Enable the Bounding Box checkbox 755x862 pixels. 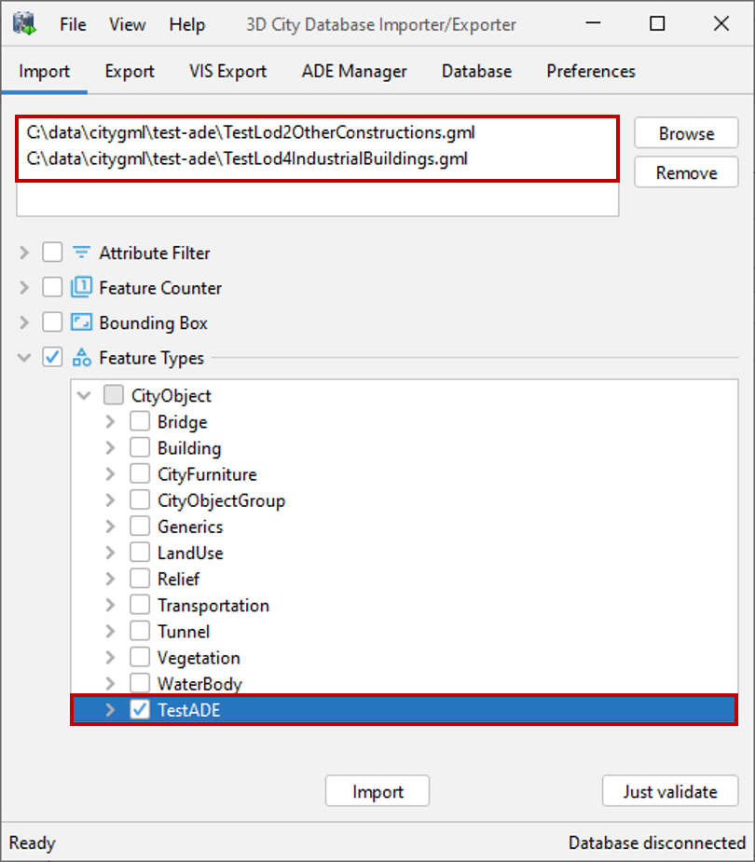tap(52, 322)
